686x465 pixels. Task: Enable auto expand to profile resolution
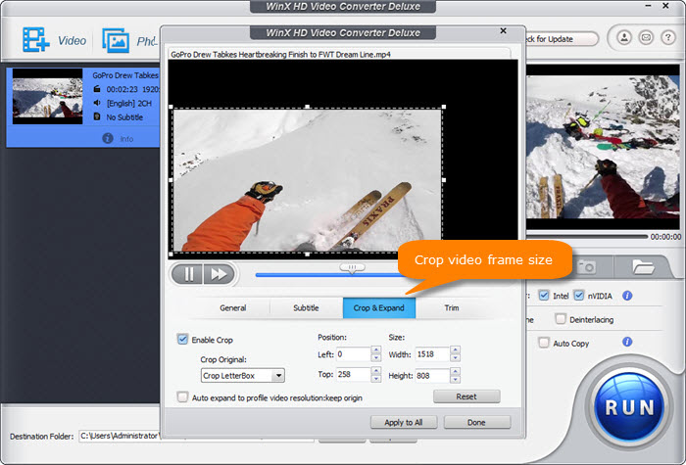click(183, 396)
